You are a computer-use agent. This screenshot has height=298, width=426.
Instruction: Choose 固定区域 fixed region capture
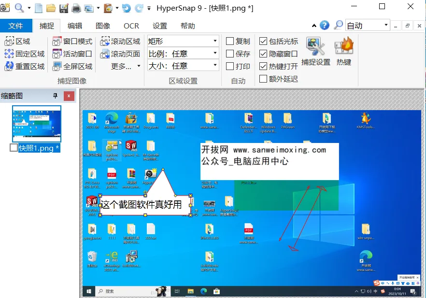(24, 54)
